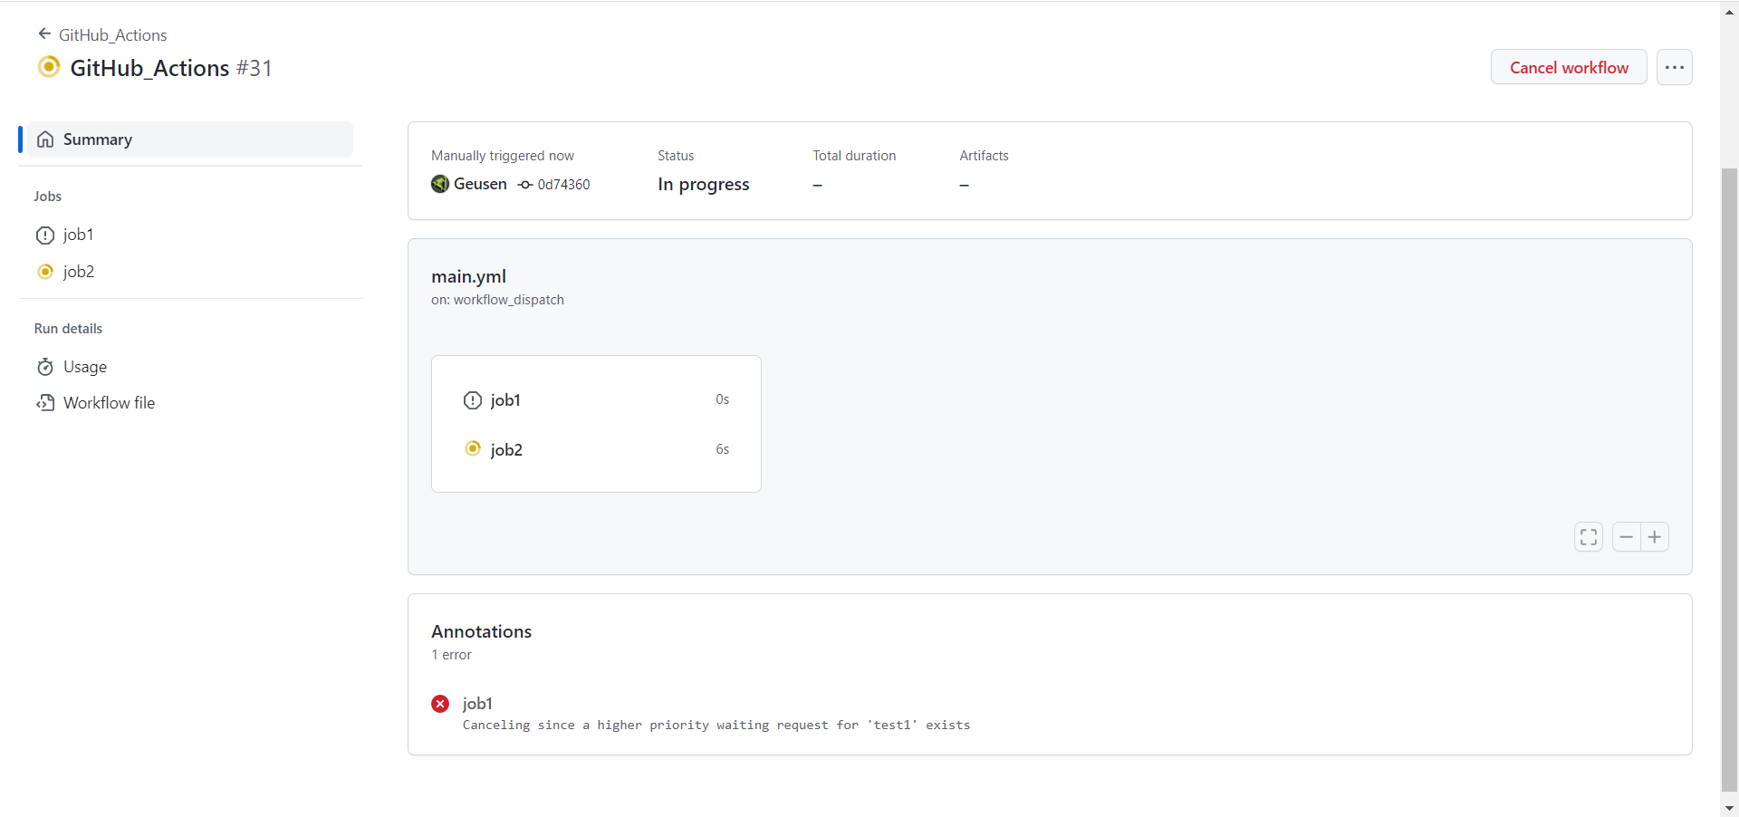Click the main.yml workflow title
The height and width of the screenshot is (817, 1739).
point(468,276)
